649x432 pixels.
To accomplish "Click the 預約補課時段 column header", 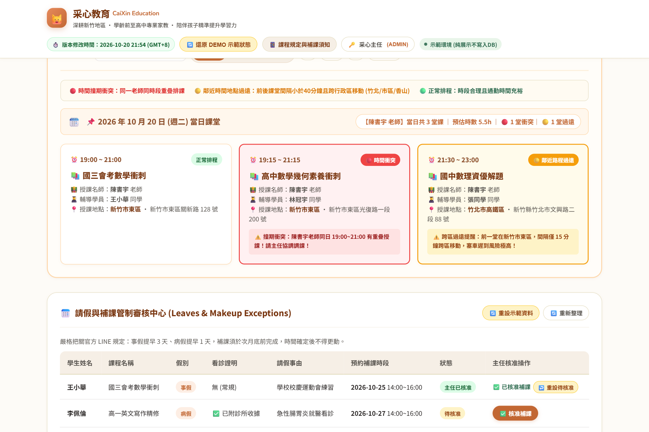I will (370, 363).
